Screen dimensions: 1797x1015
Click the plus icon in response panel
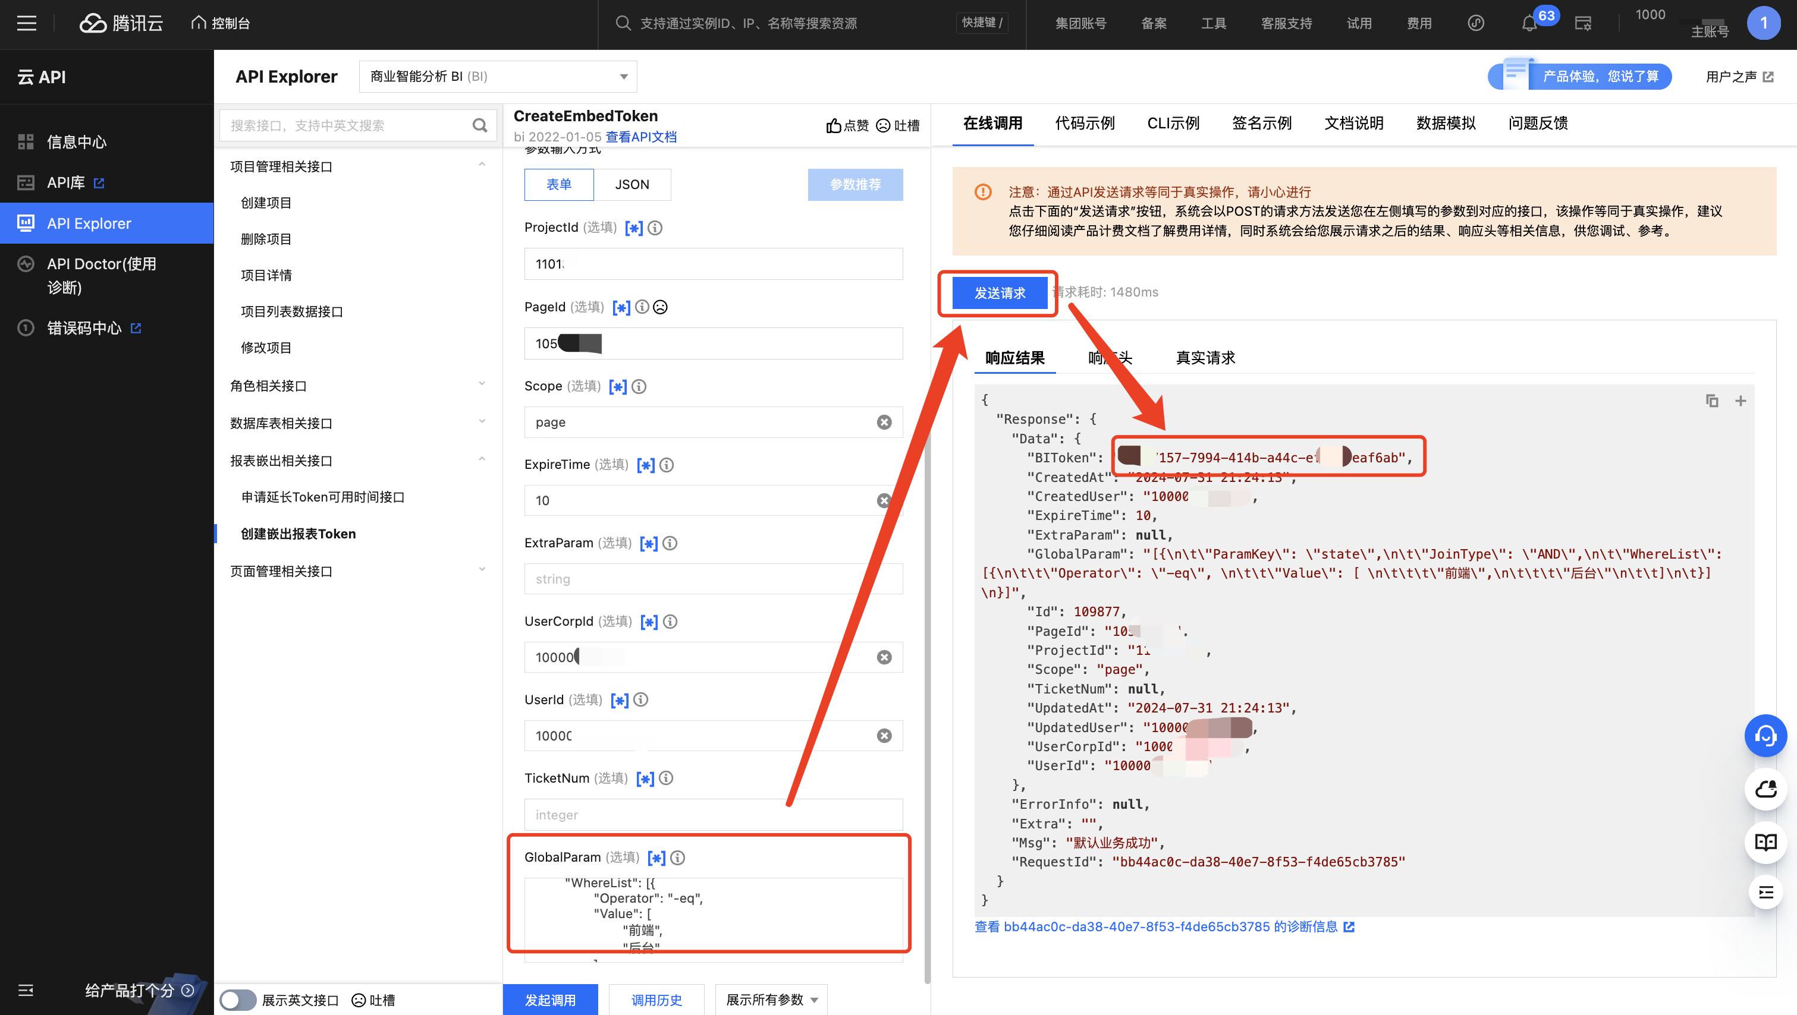click(1741, 401)
